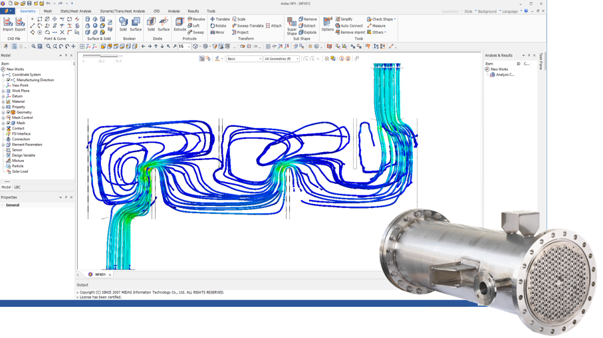Click the Auto Connect tool

pyautogui.click(x=349, y=26)
